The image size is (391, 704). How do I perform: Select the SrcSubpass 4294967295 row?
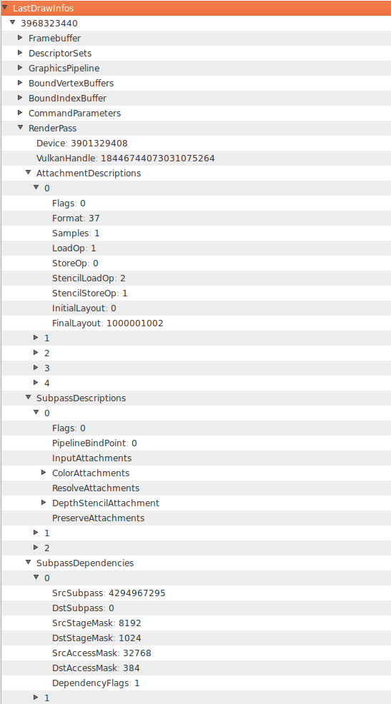pyautogui.click(x=196, y=593)
